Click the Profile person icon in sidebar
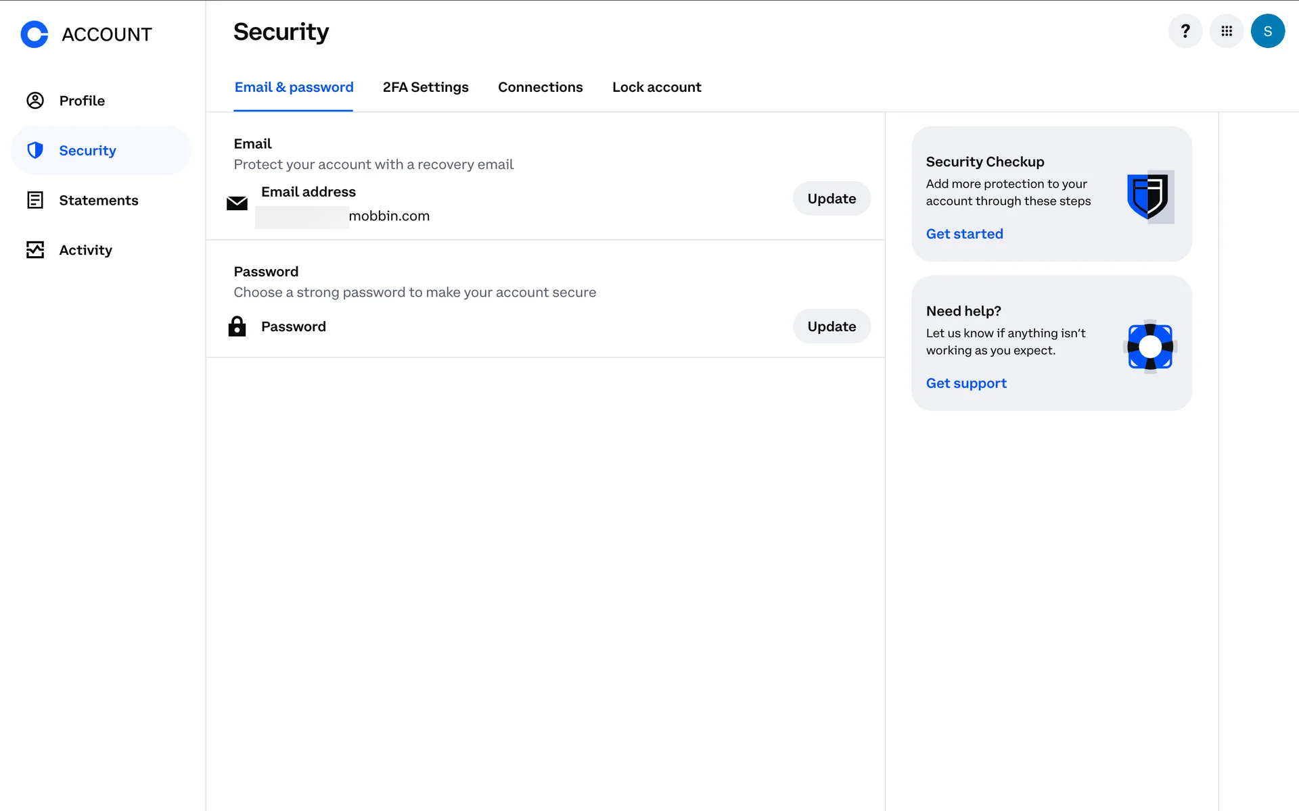Image resolution: width=1299 pixels, height=811 pixels. (x=35, y=101)
